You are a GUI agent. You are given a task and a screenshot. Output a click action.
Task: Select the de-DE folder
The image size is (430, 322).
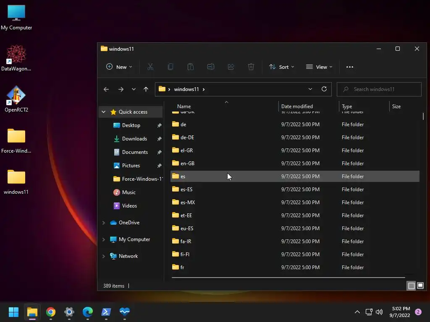click(295, 138)
